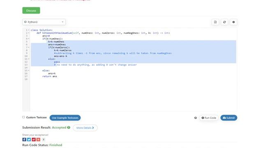Run the code with Run Code button
The width and height of the screenshot is (263, 148).
pyautogui.click(x=209, y=118)
